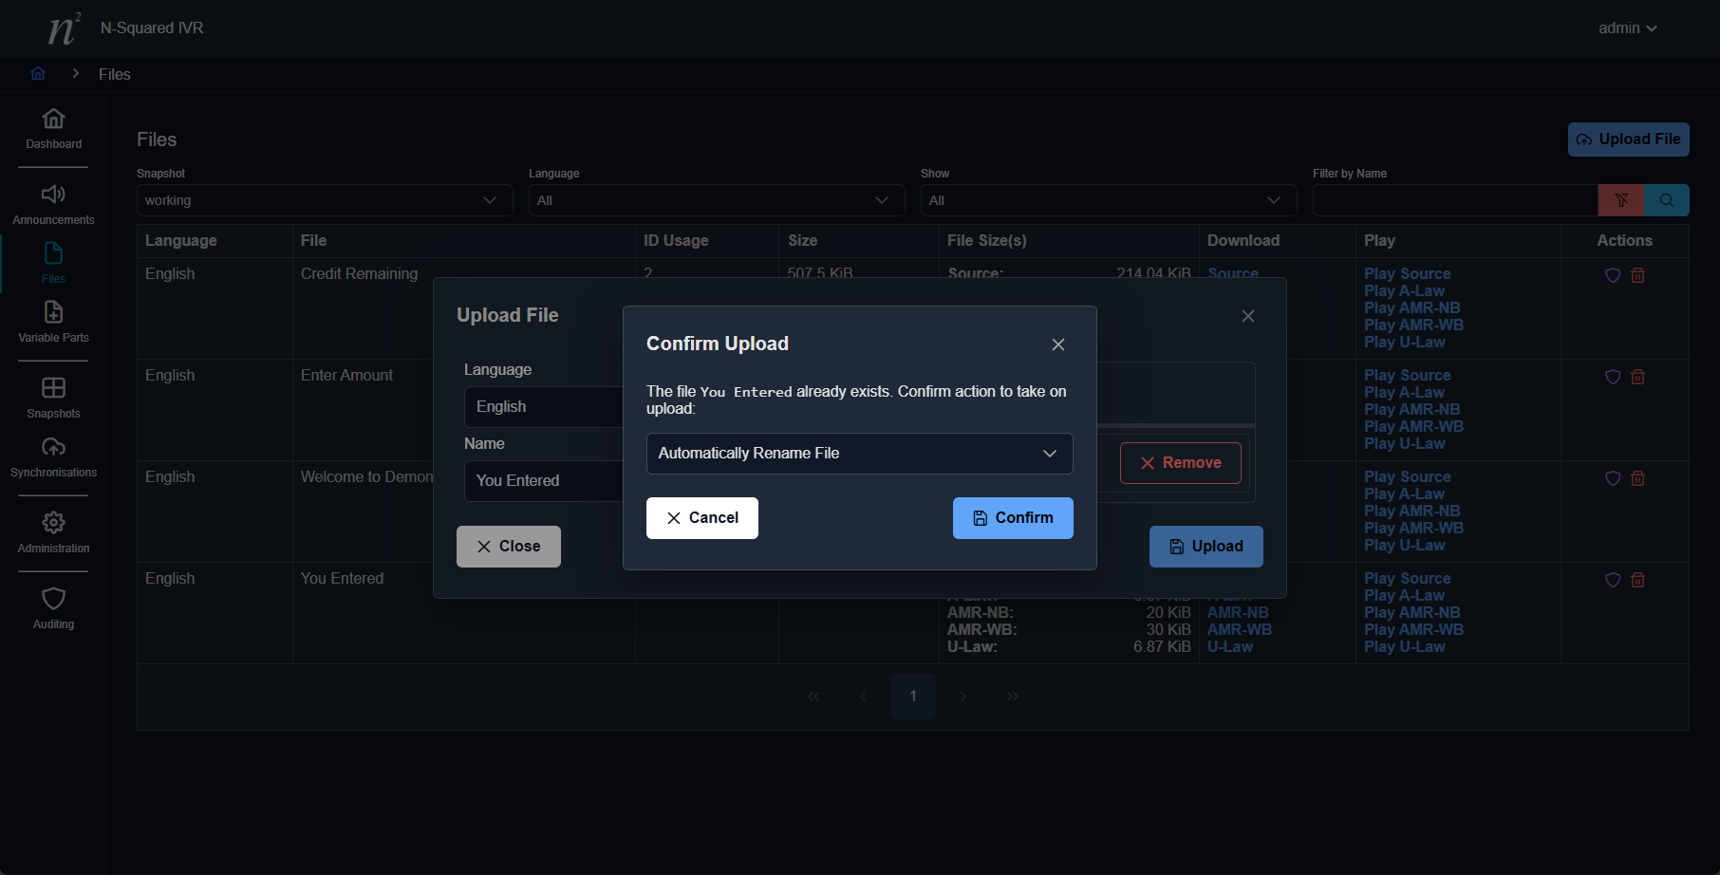Click the Filter by Name field
Image resolution: width=1720 pixels, height=875 pixels.
[1454, 200]
